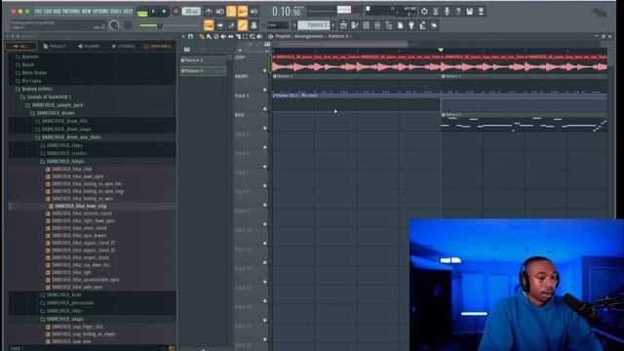Screen dimensions: 624x351
Task: Select the Slice tool in Playlist toolbar
Action: pos(238,37)
